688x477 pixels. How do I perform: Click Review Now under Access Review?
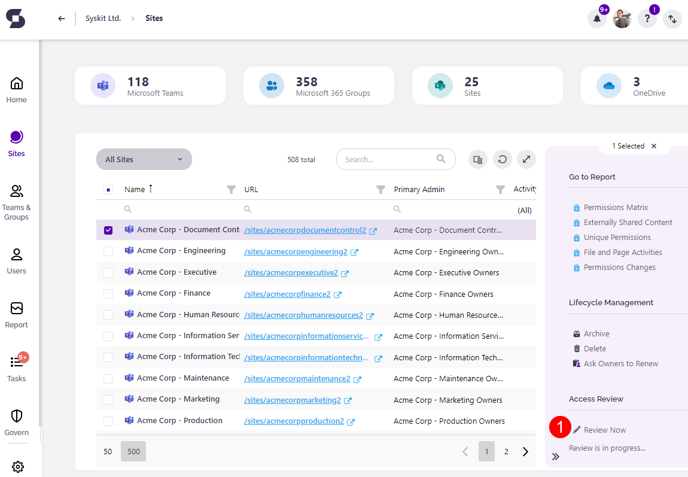(x=604, y=430)
